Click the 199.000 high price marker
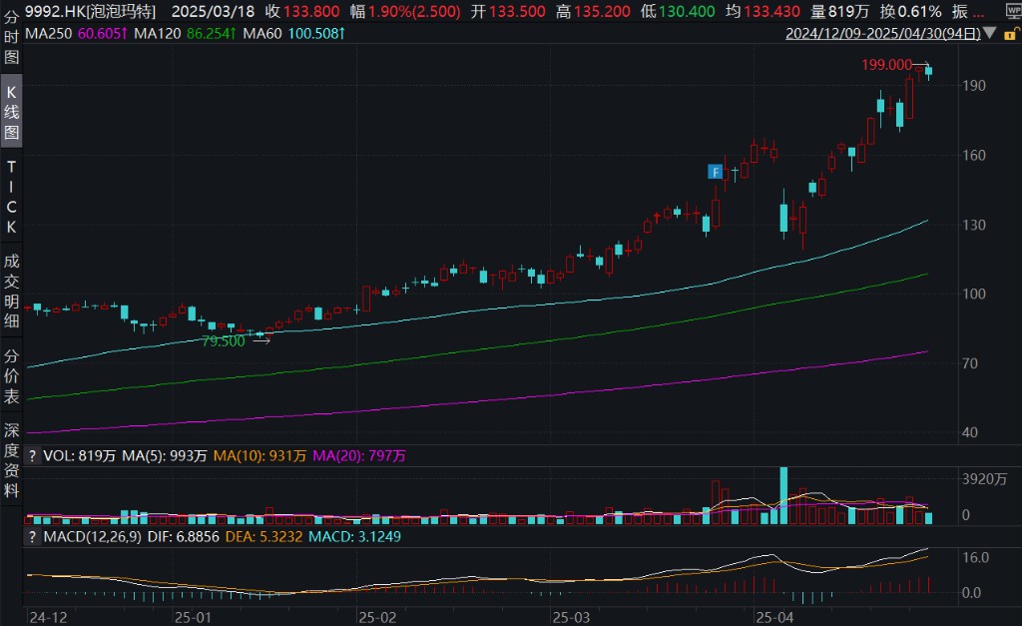This screenshot has width=1022, height=626. [x=888, y=65]
